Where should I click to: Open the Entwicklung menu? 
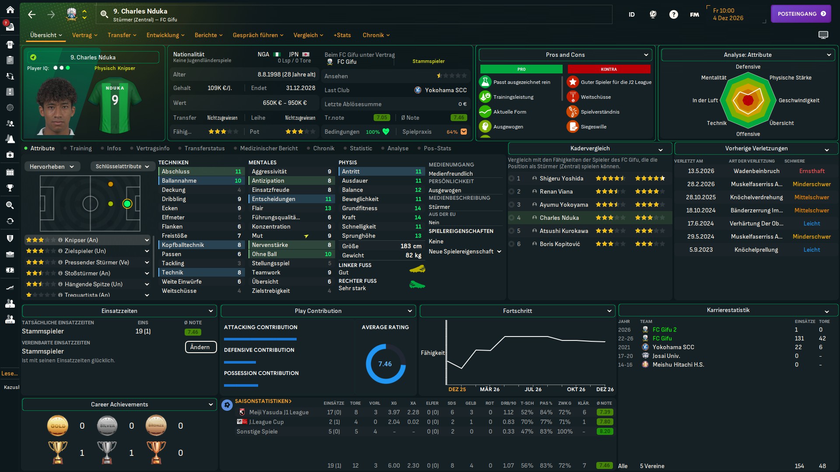pyautogui.click(x=165, y=35)
